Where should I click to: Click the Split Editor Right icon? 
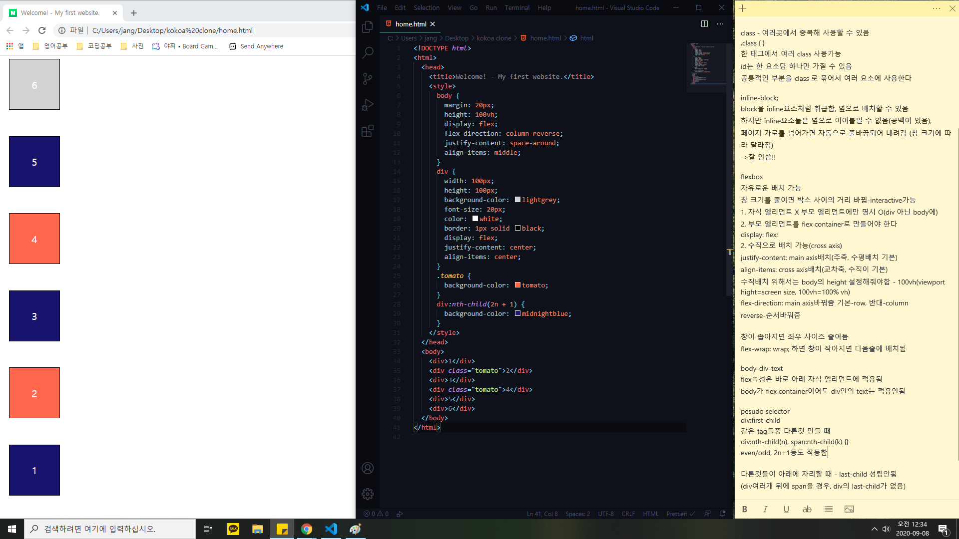[x=704, y=24]
